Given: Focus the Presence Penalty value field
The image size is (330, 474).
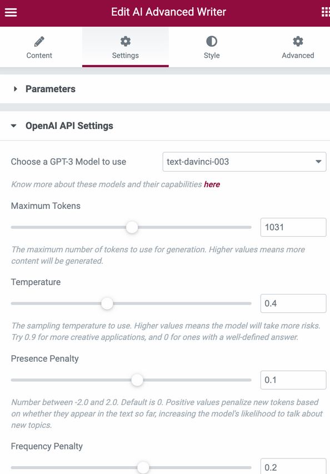Looking at the screenshot, I should [293, 380].
